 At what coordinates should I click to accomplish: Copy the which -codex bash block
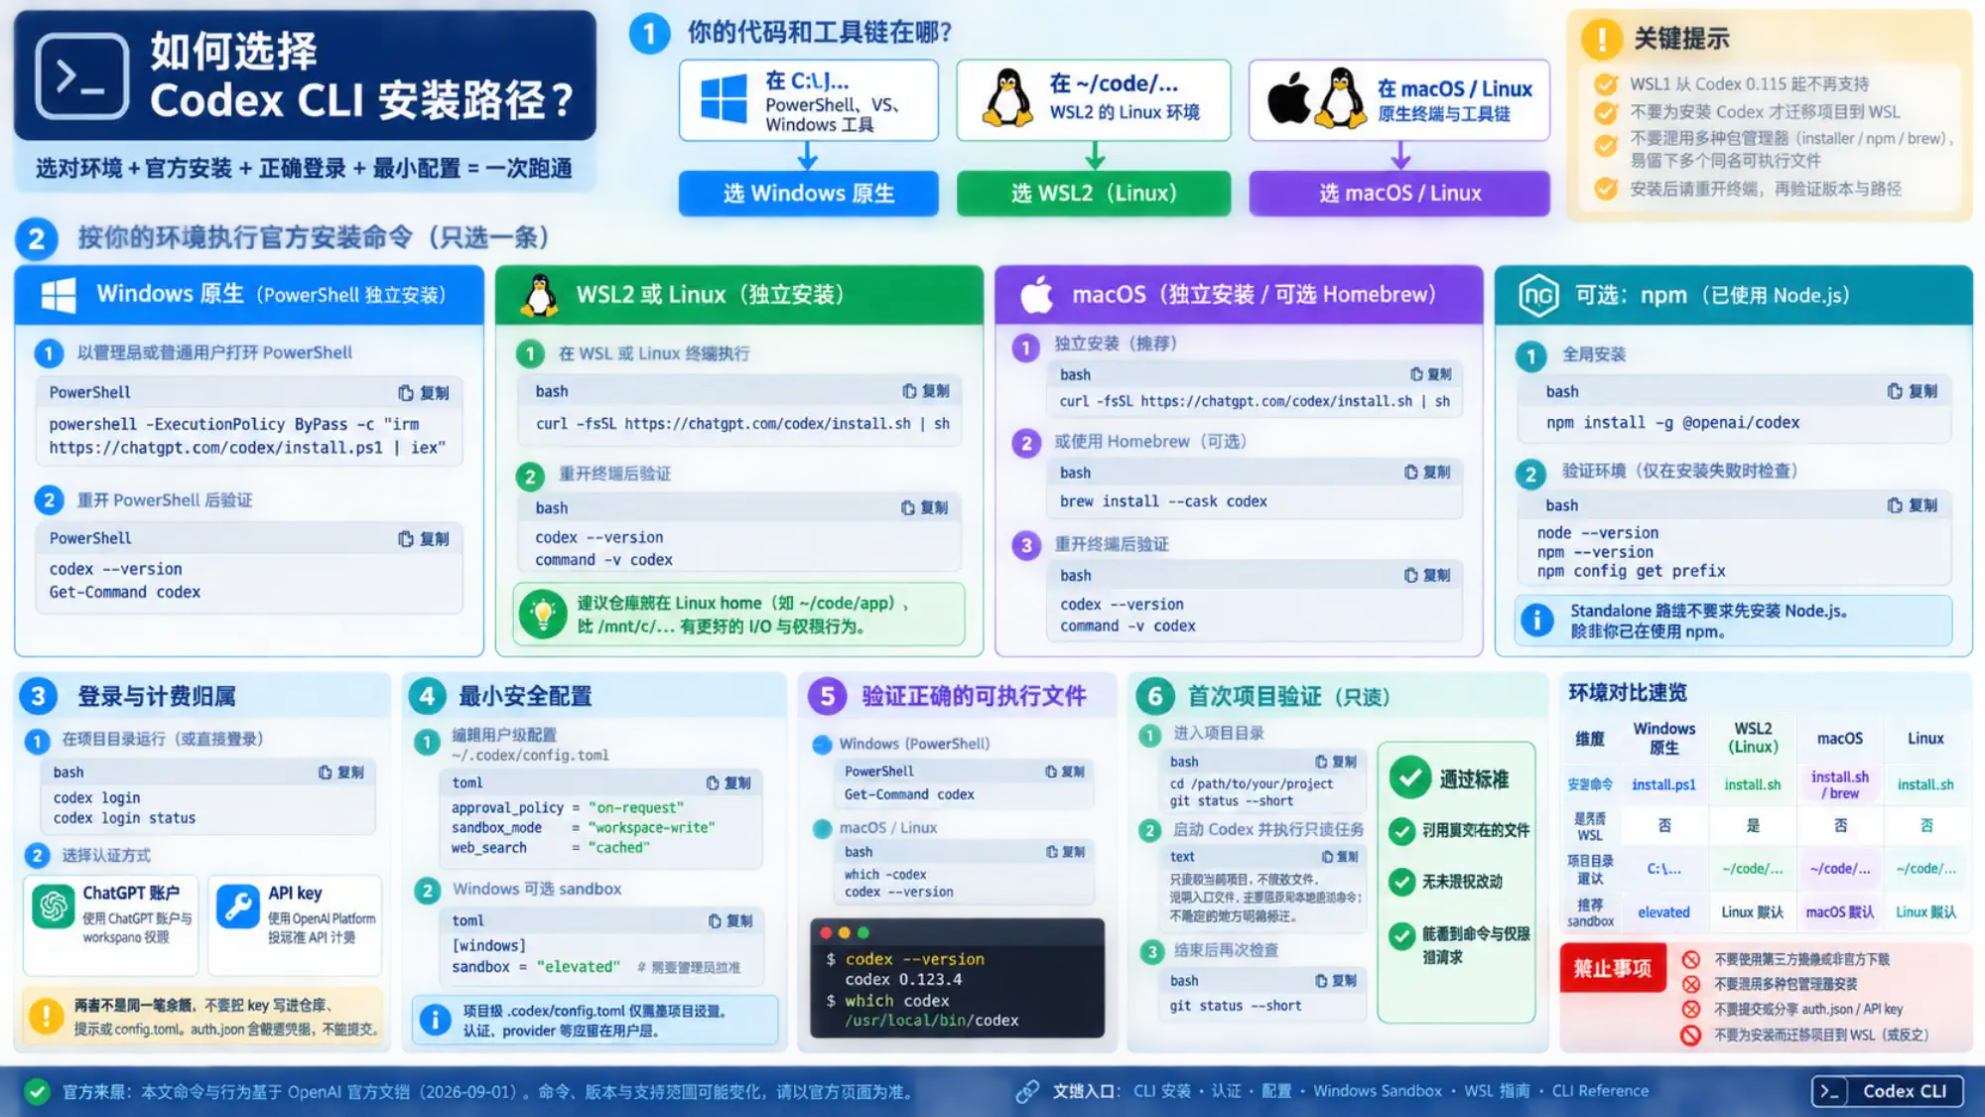[1066, 852]
